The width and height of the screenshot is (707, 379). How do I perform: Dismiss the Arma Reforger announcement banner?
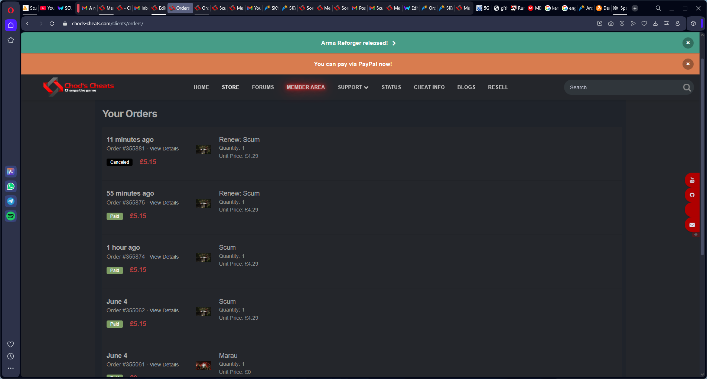(x=688, y=43)
